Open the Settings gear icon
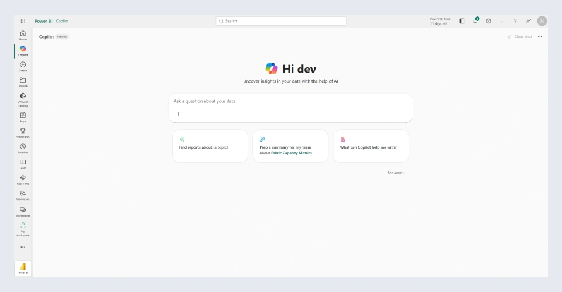The image size is (562, 292). (489, 21)
